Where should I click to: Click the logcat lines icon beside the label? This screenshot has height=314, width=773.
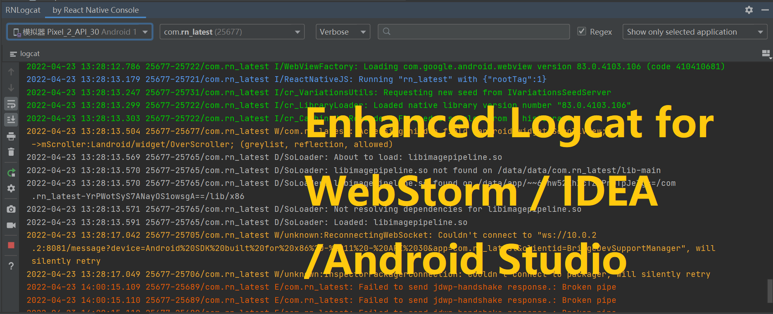tap(13, 54)
